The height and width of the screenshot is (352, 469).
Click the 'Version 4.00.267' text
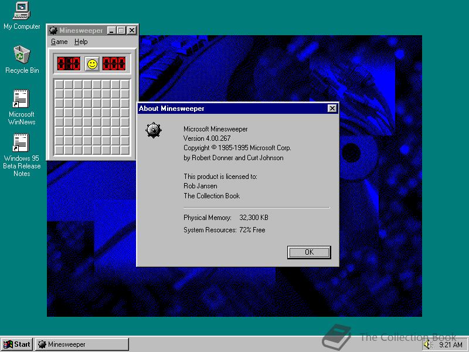207,138
